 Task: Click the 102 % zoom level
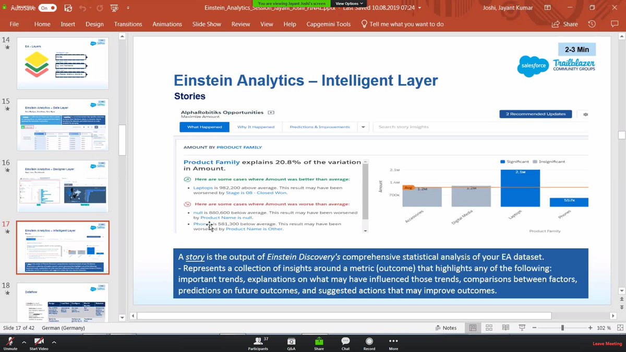click(603, 328)
